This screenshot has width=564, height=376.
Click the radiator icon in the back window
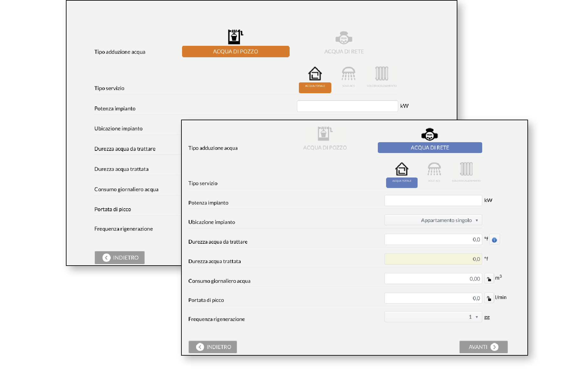point(382,73)
